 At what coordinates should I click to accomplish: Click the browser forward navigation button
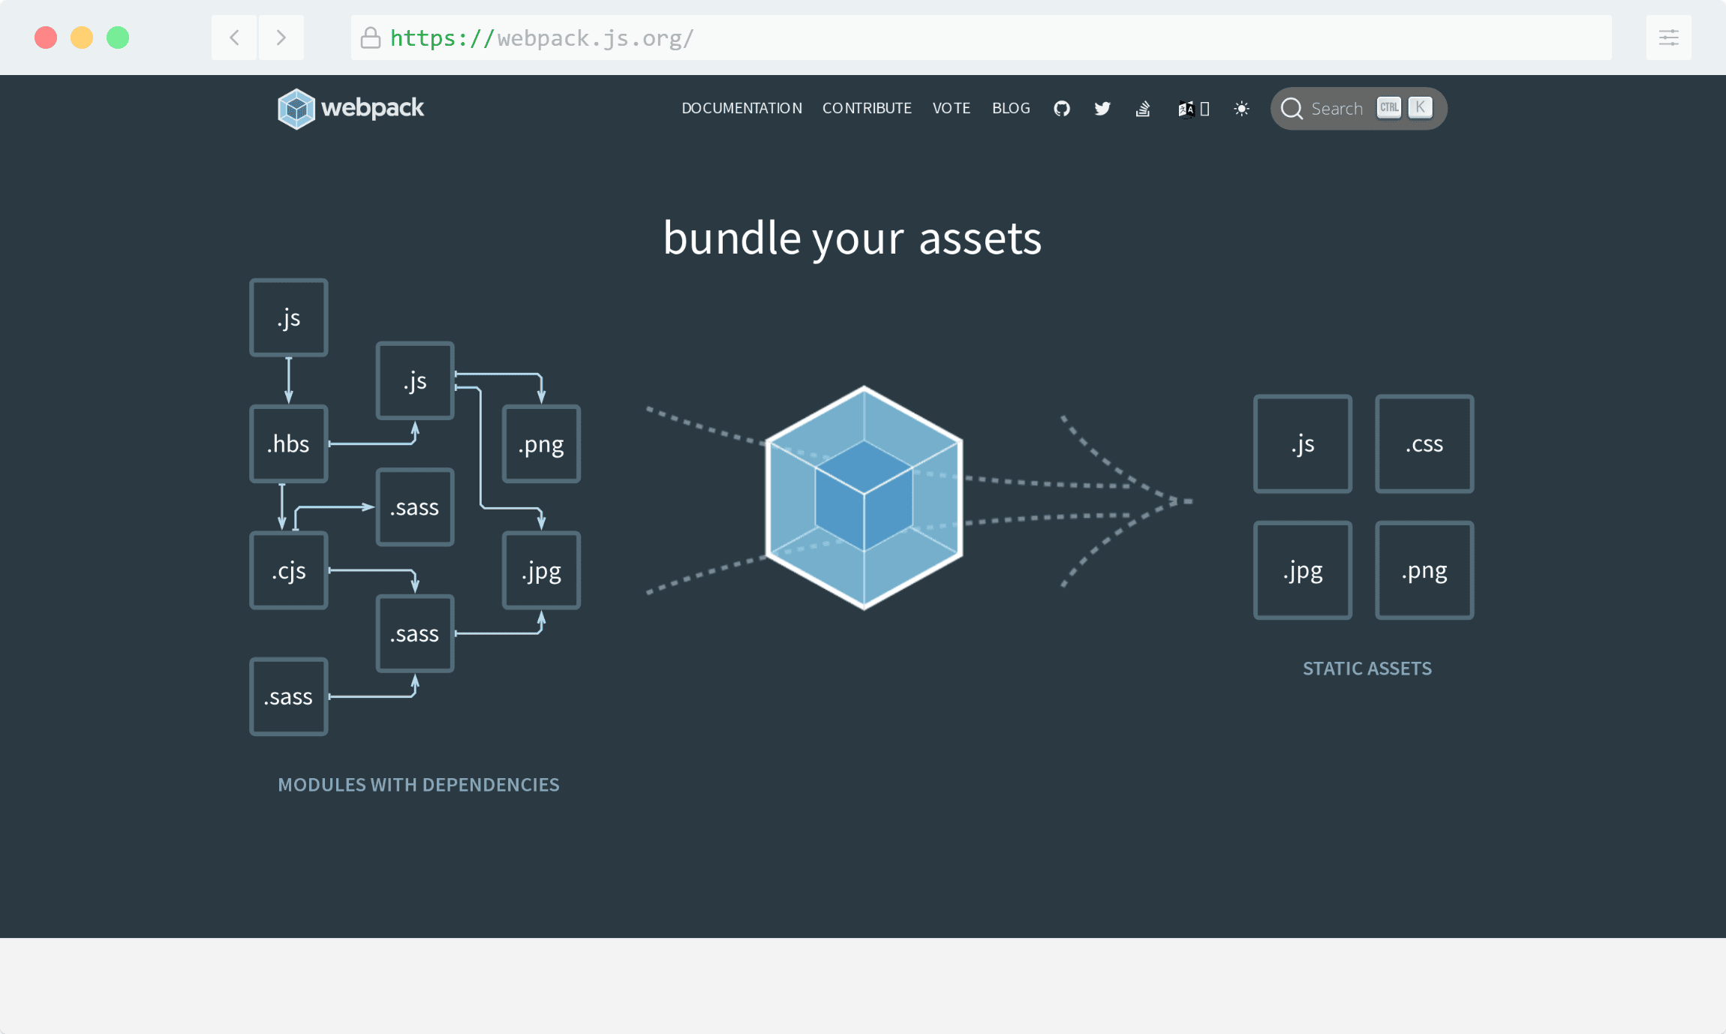[x=281, y=38]
